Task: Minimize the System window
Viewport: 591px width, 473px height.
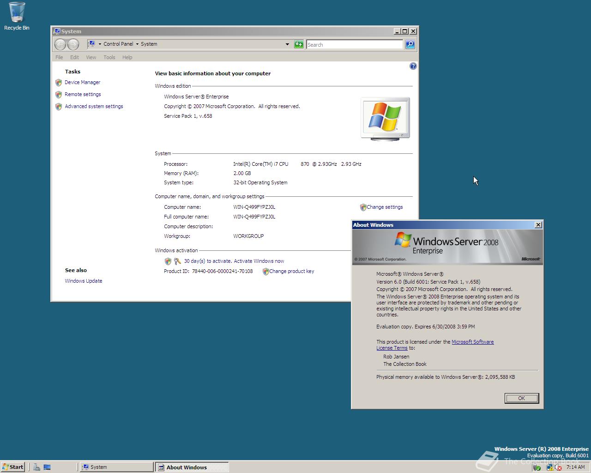Action: point(397,31)
